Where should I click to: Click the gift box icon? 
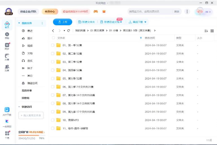tap(104, 12)
